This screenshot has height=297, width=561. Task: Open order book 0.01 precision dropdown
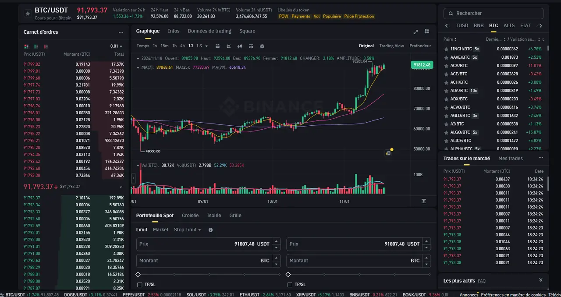[116, 46]
